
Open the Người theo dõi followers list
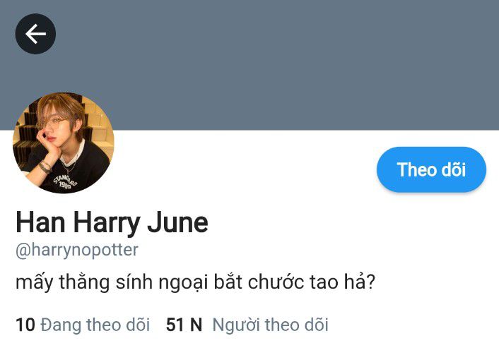[x=270, y=325]
